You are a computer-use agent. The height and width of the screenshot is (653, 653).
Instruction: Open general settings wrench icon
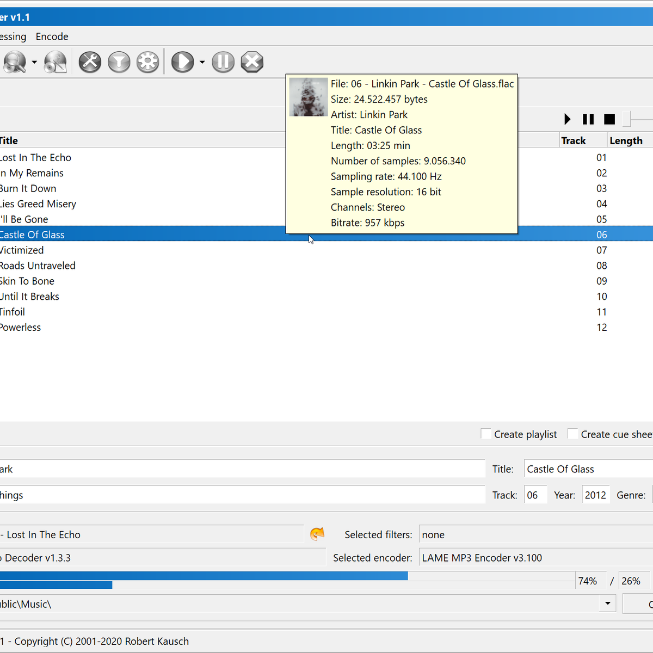(x=90, y=62)
